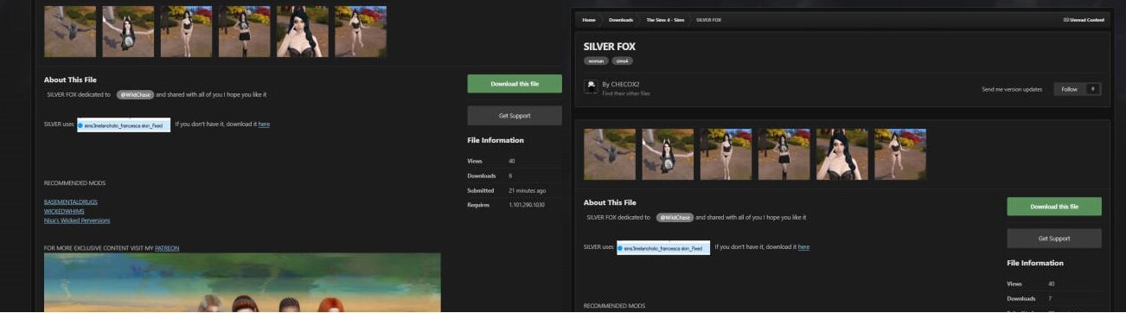Image resolution: width=1126 pixels, height=313 pixels.
Task: Click 'File Information' heading on the right page
Action: click(1035, 263)
